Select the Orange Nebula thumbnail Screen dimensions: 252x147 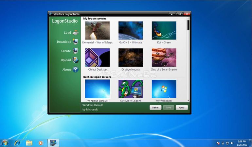[131, 57]
